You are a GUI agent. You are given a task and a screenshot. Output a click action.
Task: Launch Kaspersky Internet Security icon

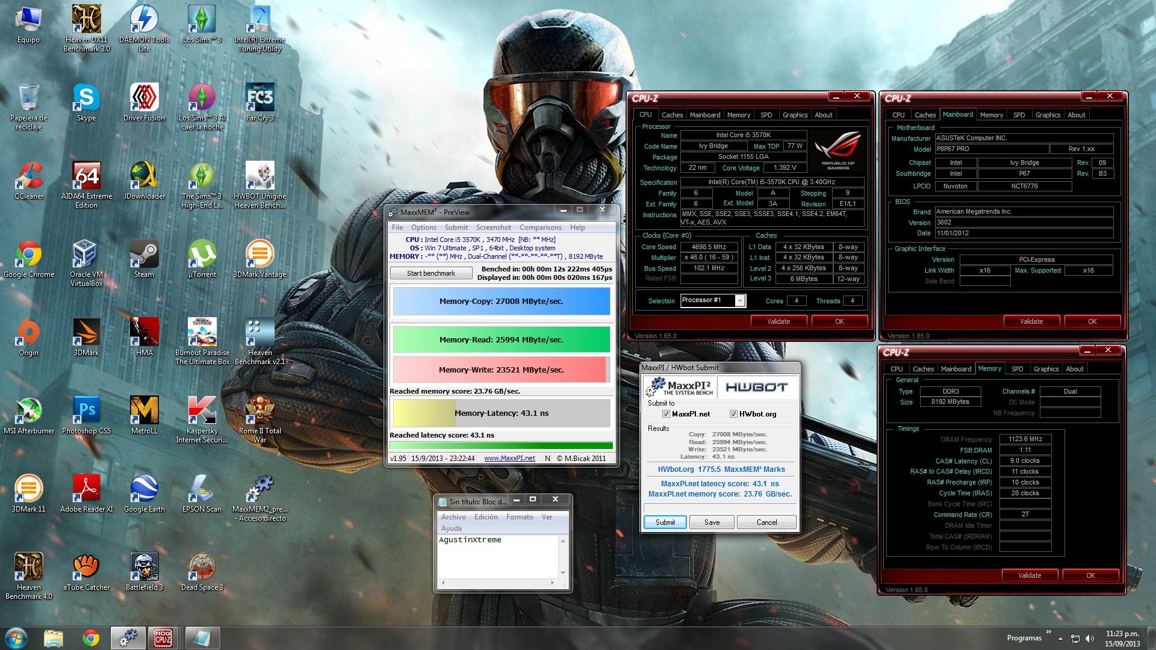[x=202, y=420]
